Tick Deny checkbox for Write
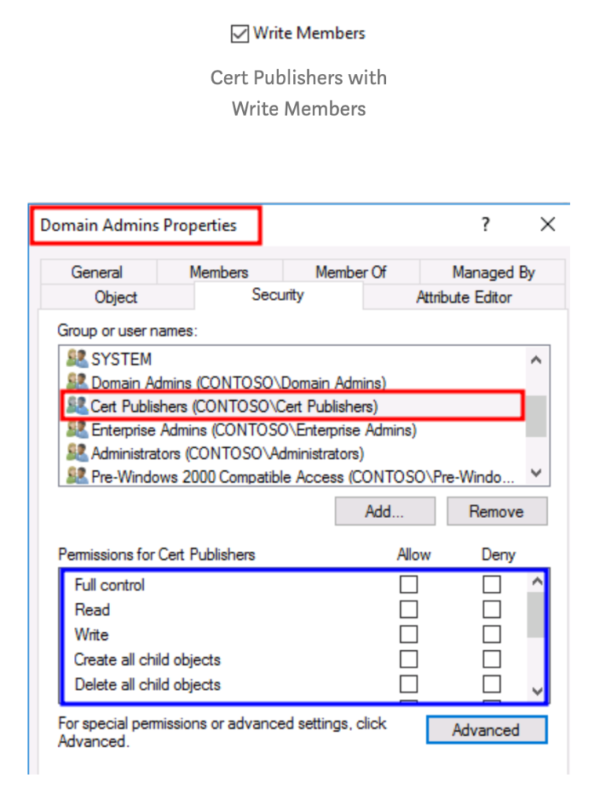The image size is (606, 805). 491,634
